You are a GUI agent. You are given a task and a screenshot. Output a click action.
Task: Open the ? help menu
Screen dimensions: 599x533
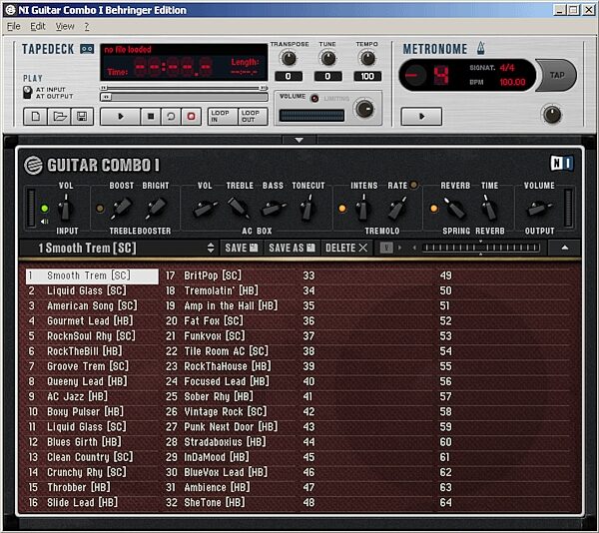[87, 26]
